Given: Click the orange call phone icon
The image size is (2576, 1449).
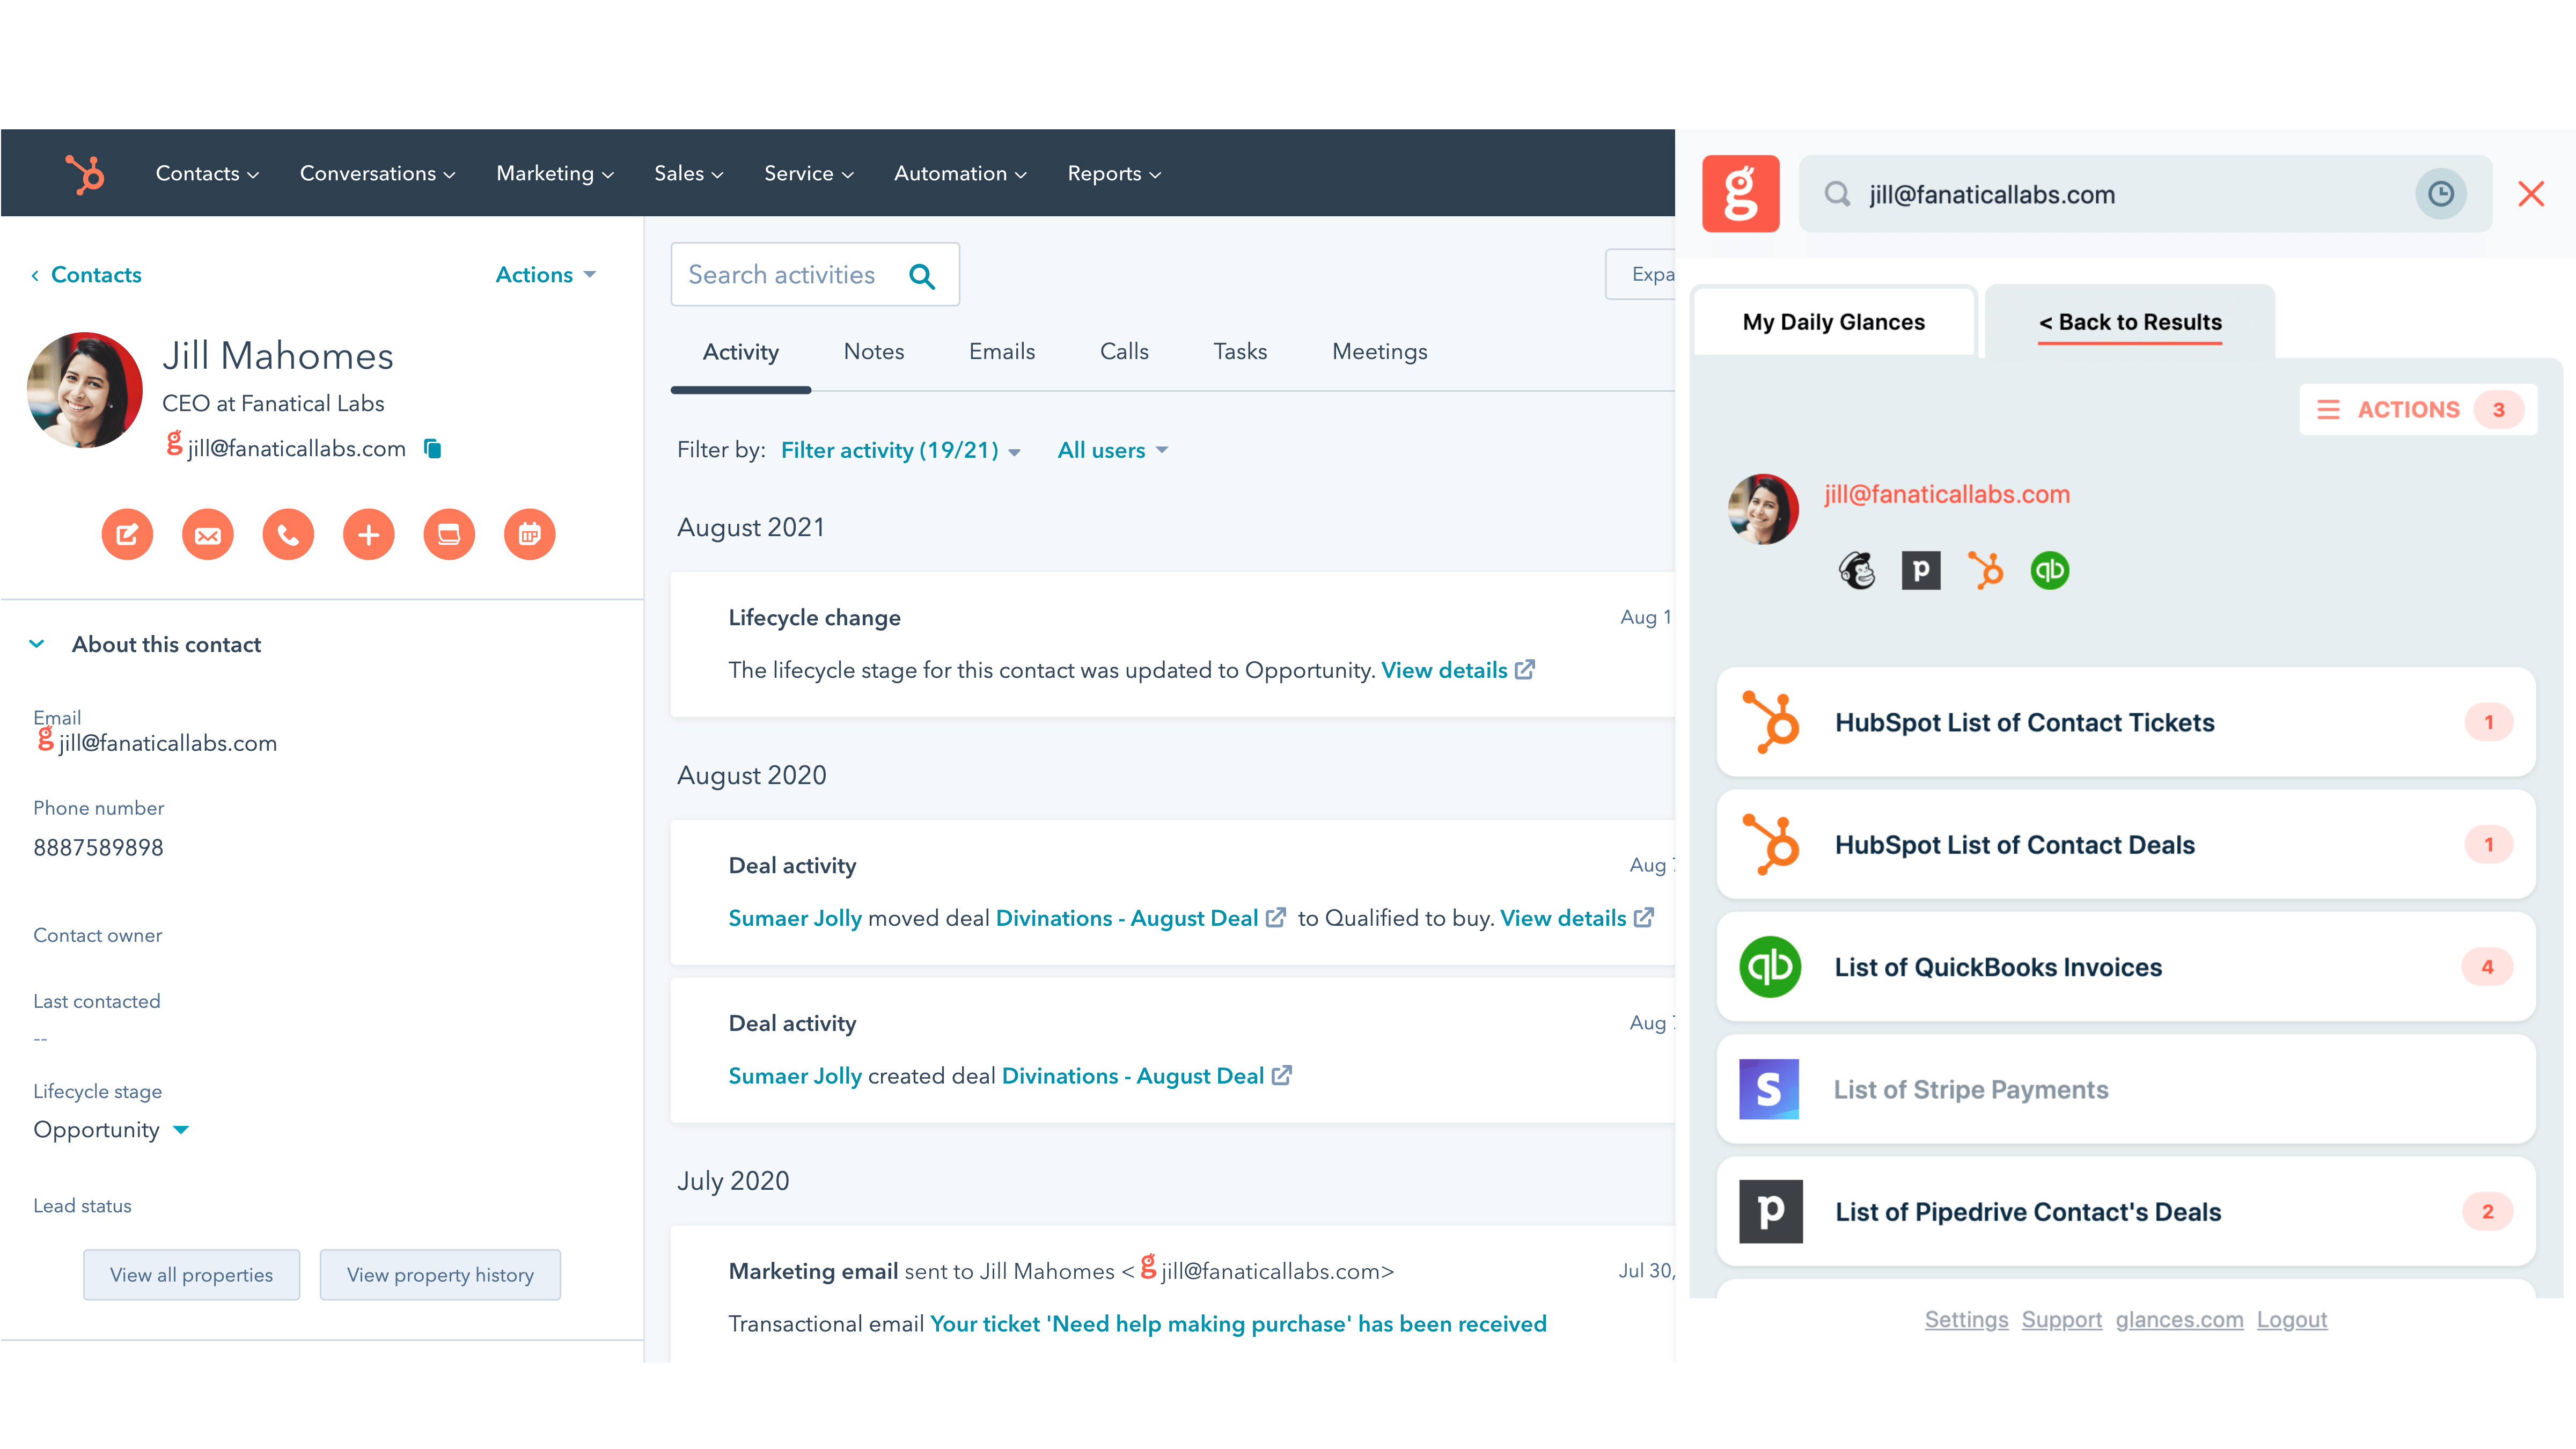Looking at the screenshot, I should coord(288,535).
